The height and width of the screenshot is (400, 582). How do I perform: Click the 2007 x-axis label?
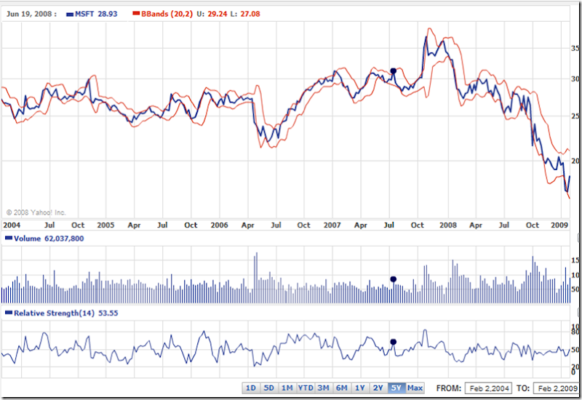point(332,225)
